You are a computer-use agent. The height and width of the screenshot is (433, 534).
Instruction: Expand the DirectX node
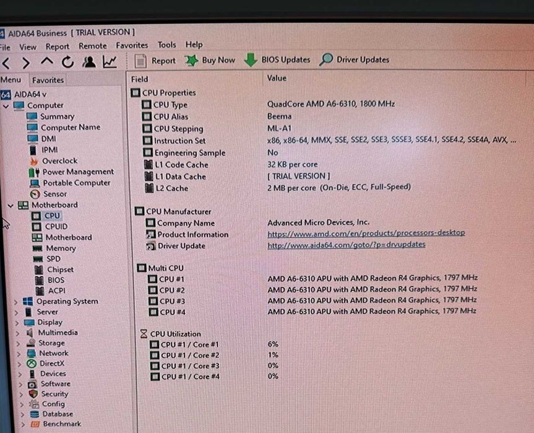click(x=20, y=364)
